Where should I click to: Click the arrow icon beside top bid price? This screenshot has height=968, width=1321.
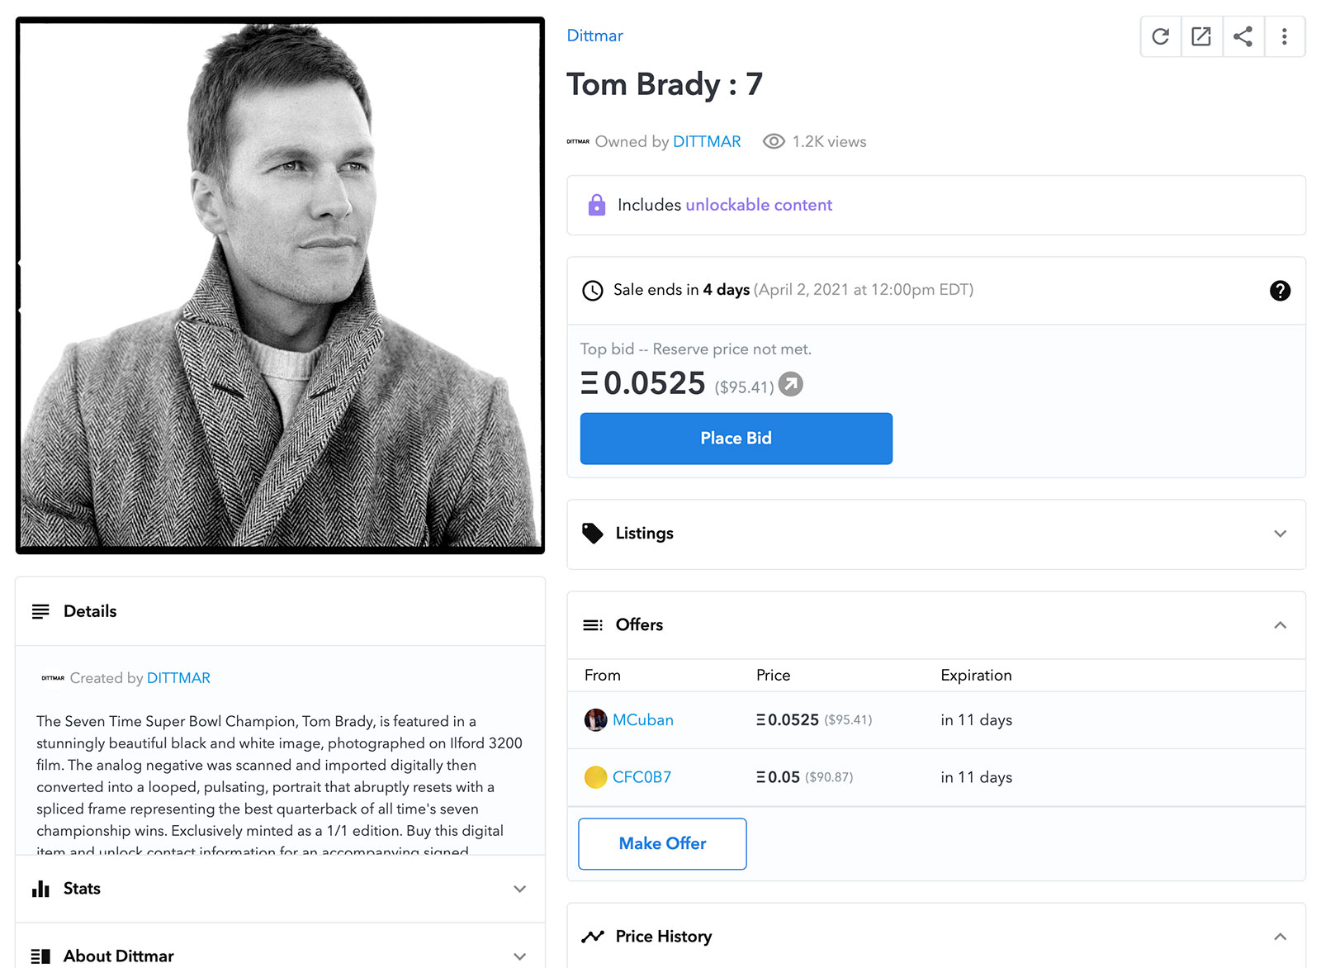click(791, 385)
